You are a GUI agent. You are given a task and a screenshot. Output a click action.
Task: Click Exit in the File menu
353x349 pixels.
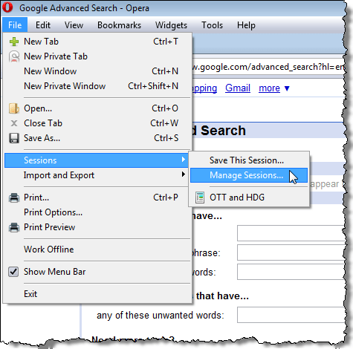[x=98, y=294]
